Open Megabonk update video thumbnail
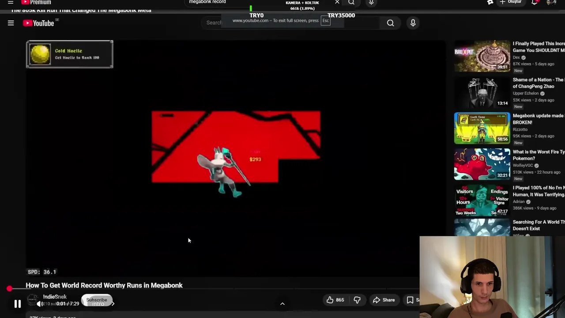Image resolution: width=565 pixels, height=318 pixels. [482, 128]
